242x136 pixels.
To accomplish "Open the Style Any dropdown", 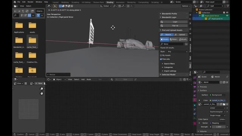I will [177, 51].
